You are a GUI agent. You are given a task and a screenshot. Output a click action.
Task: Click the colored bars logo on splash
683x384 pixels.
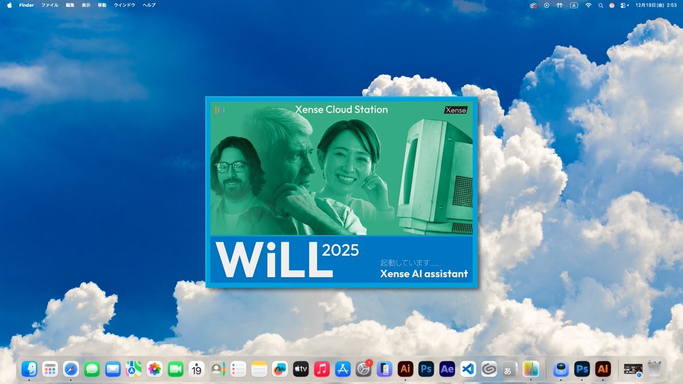click(x=219, y=109)
